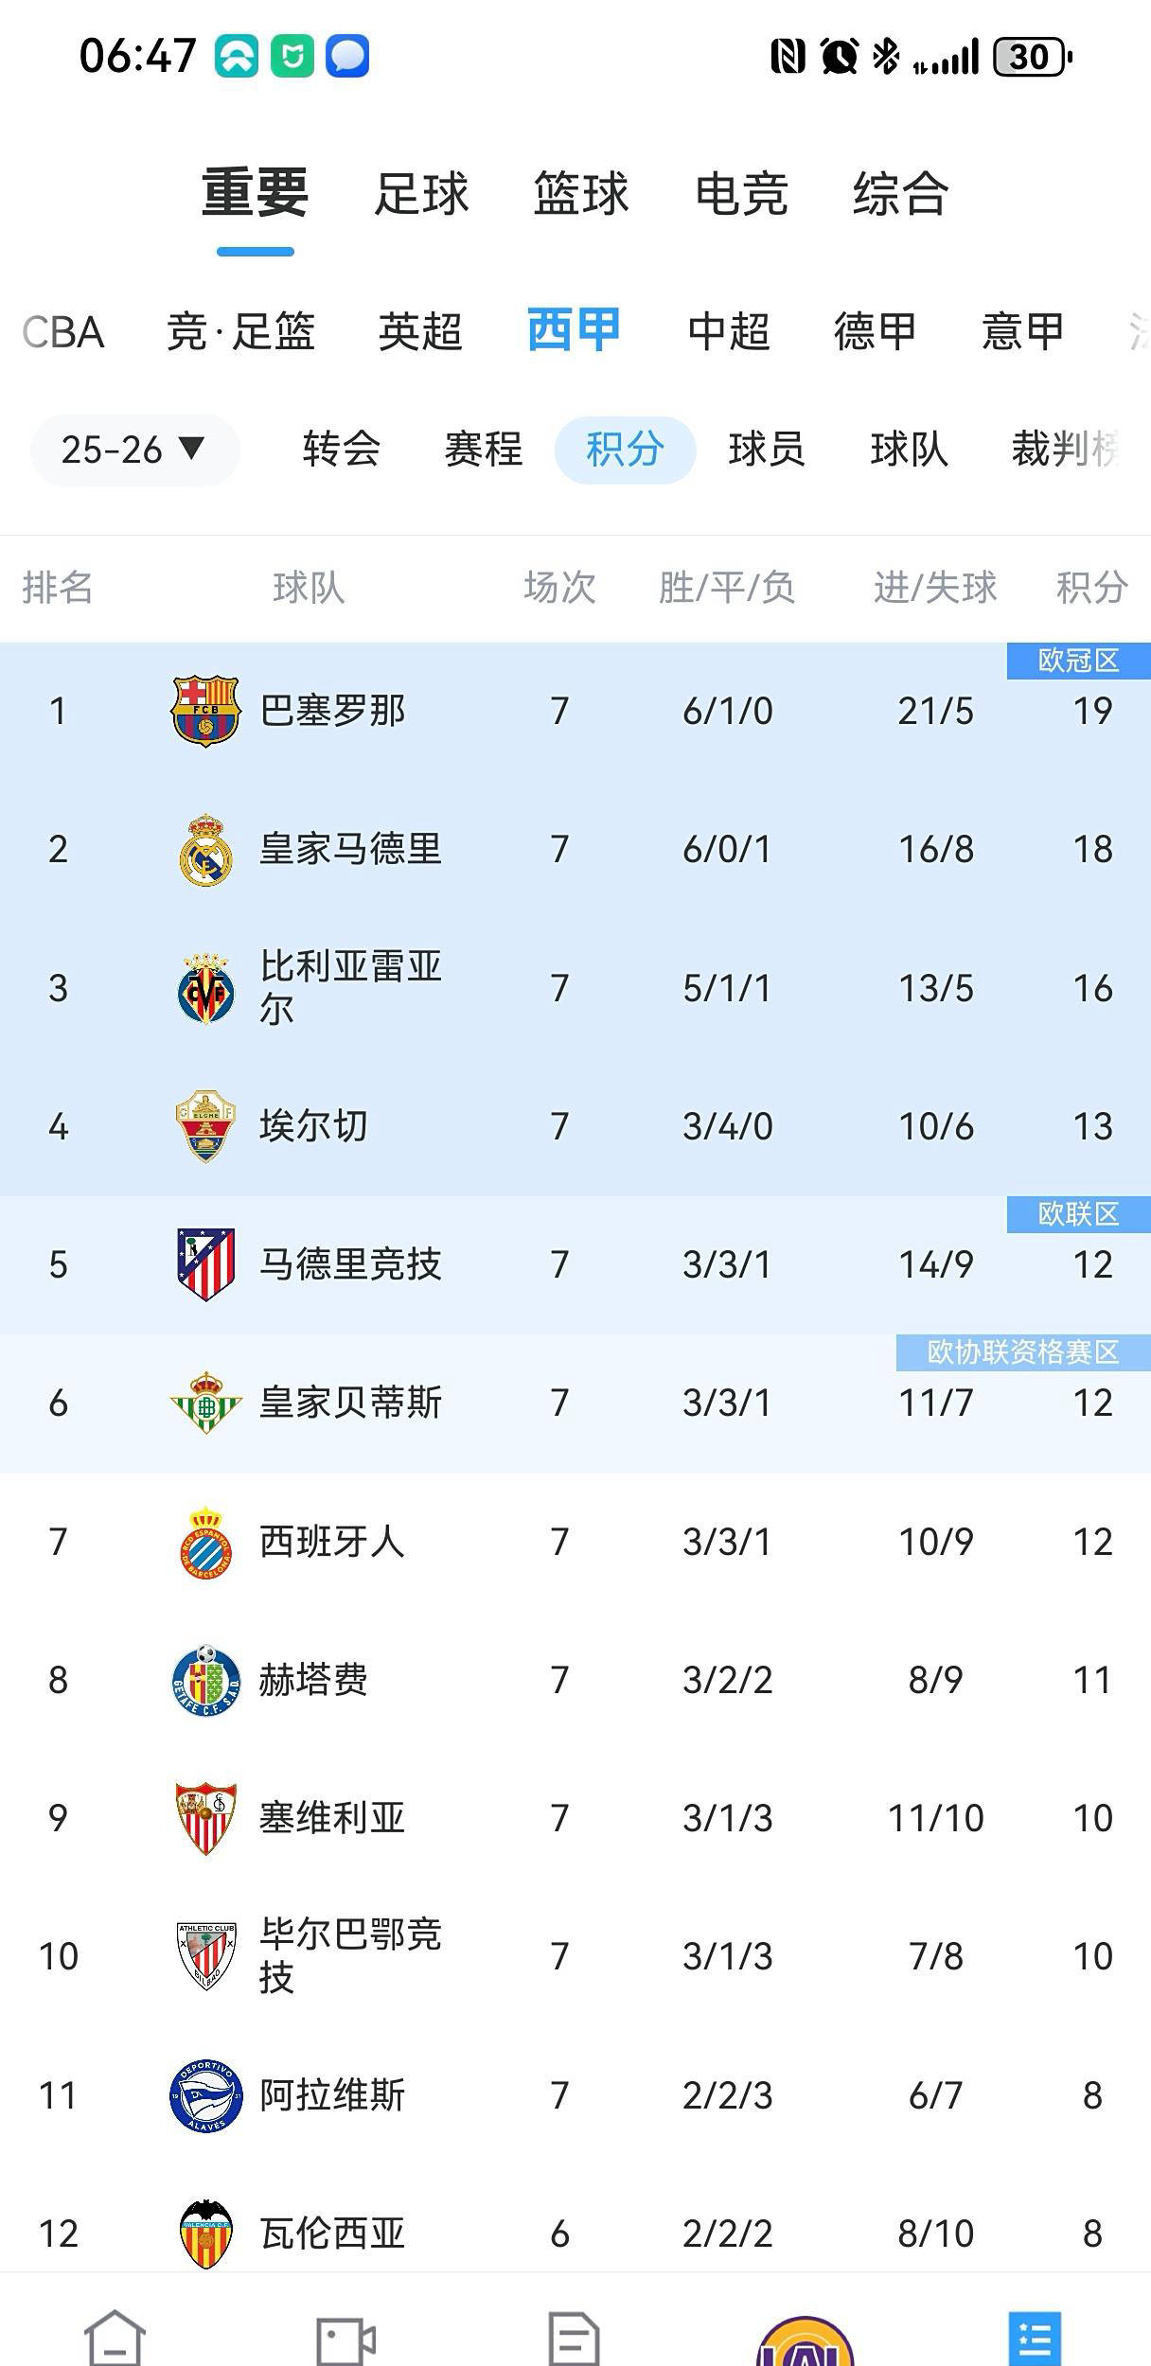Open the 25-26 season dropdown

point(133,450)
